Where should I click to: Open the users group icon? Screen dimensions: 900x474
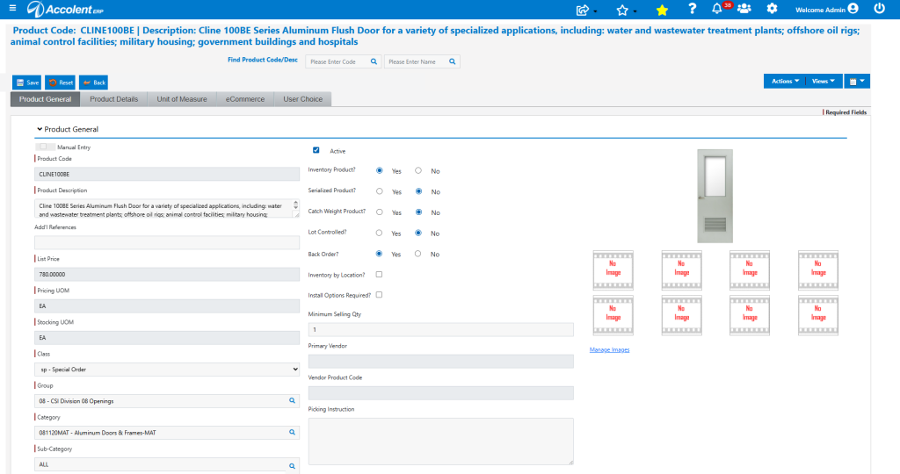point(744,9)
